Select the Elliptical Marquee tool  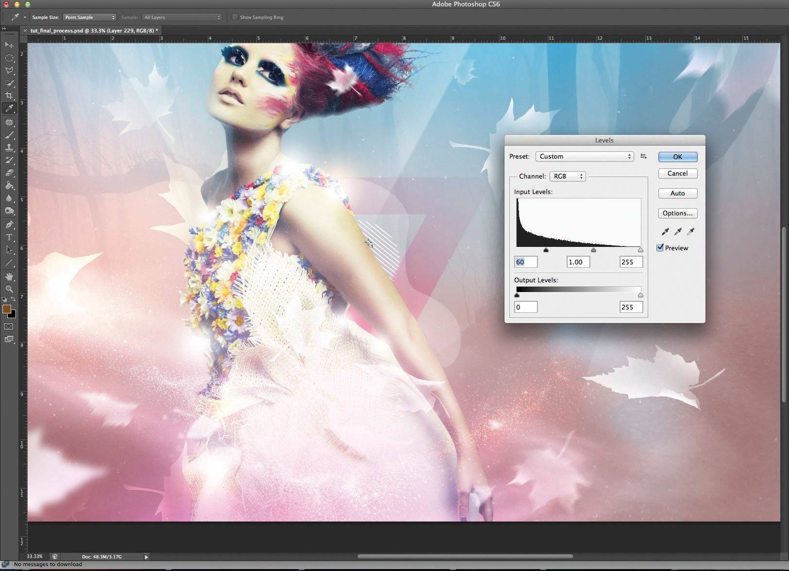(x=9, y=58)
